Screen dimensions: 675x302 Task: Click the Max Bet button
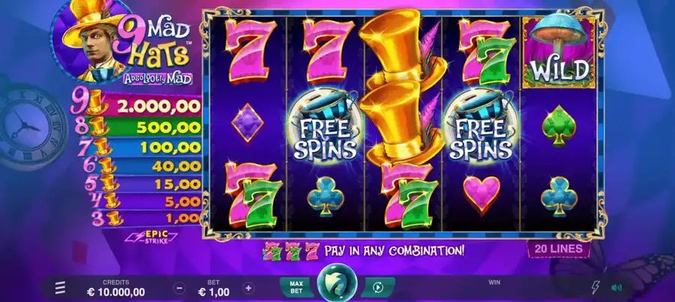pyautogui.click(x=296, y=287)
